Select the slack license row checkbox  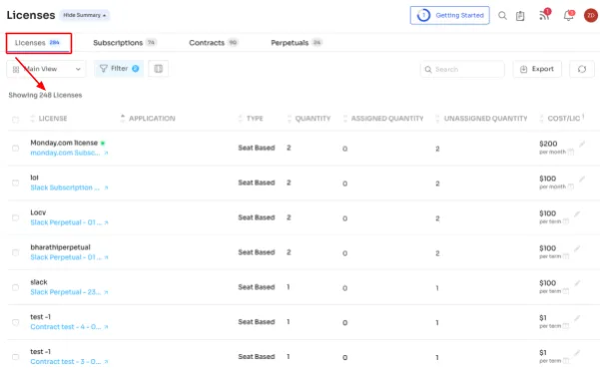[x=15, y=287]
